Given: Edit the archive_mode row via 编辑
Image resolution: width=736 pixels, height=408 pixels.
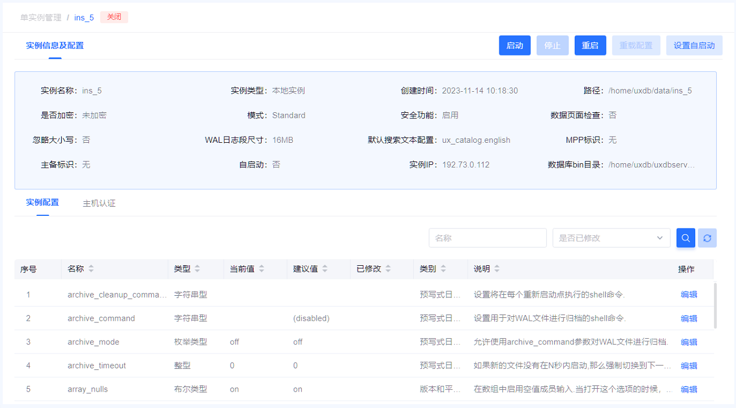Looking at the screenshot, I should click(x=688, y=342).
